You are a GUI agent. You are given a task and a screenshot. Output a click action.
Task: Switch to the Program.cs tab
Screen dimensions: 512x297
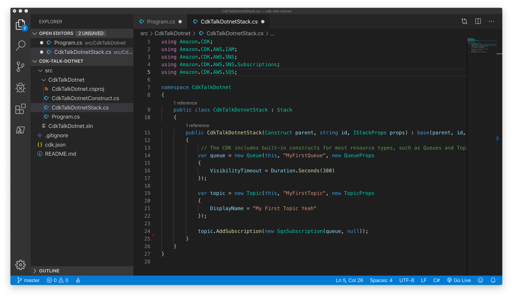click(160, 22)
